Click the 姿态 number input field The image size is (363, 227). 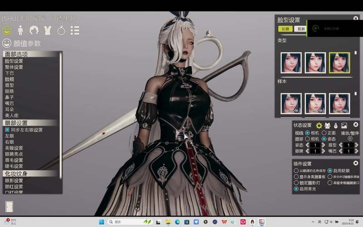click(315, 145)
